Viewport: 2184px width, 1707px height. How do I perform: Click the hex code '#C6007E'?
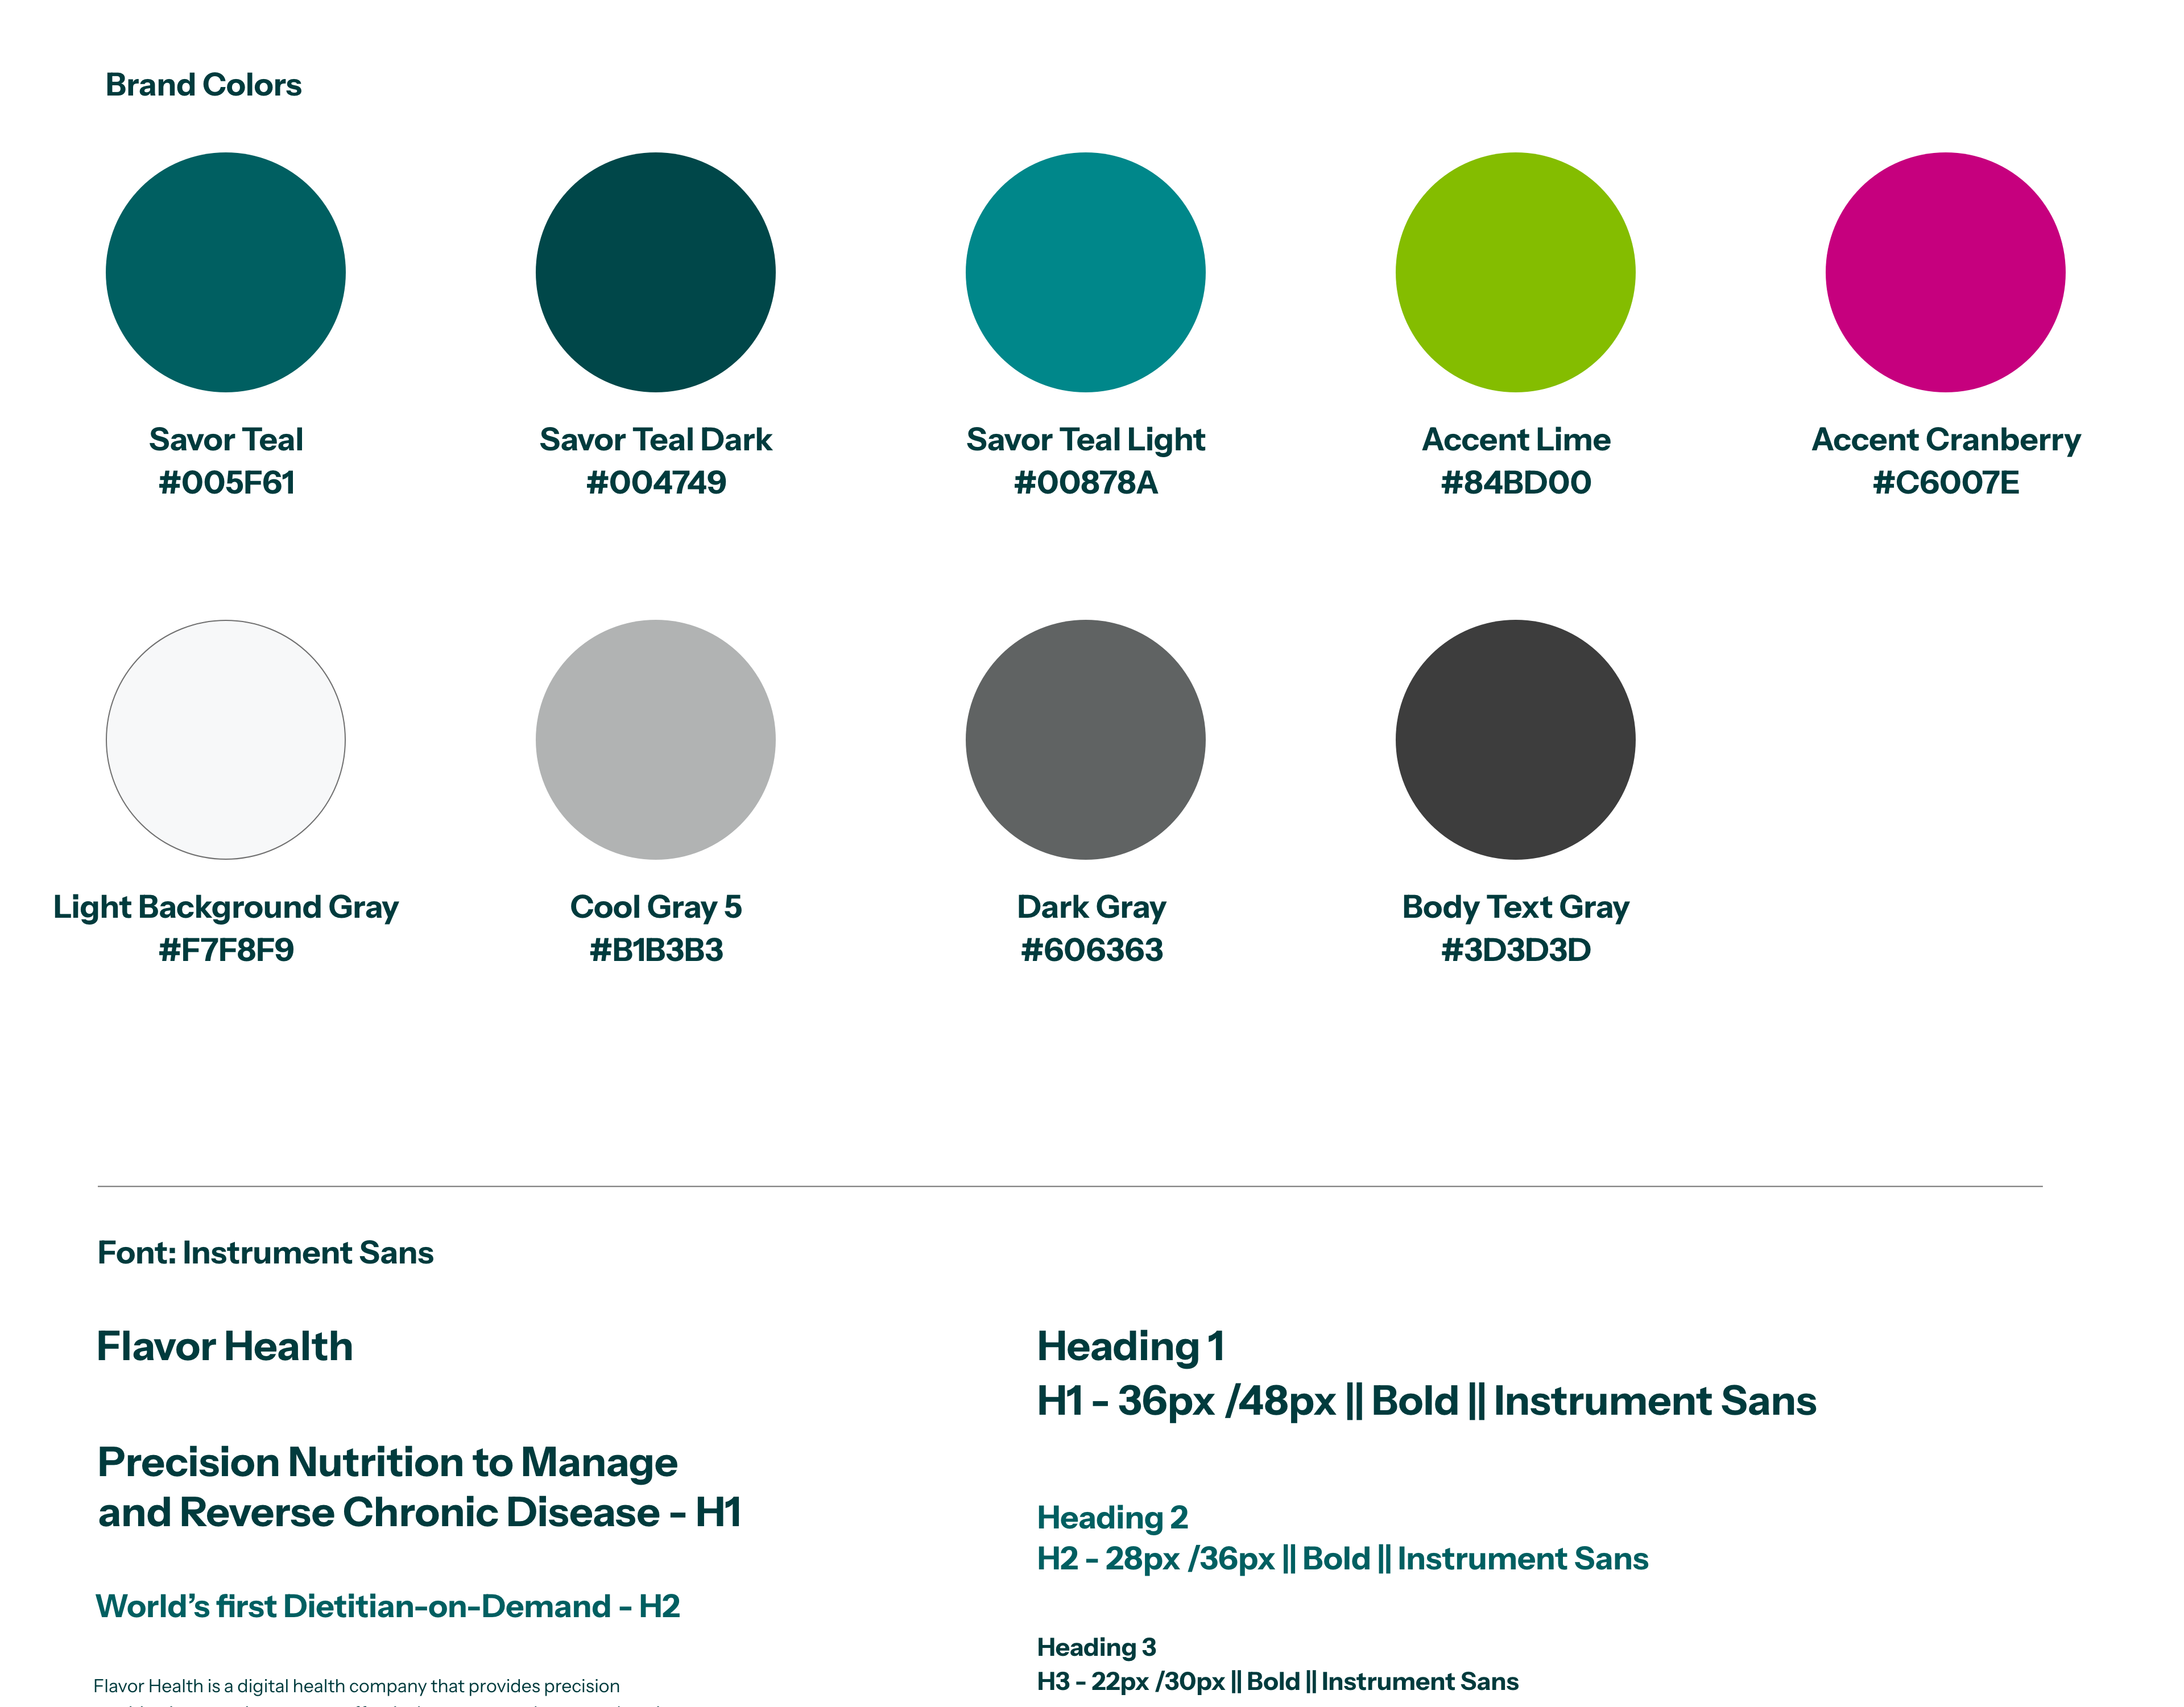(1946, 483)
